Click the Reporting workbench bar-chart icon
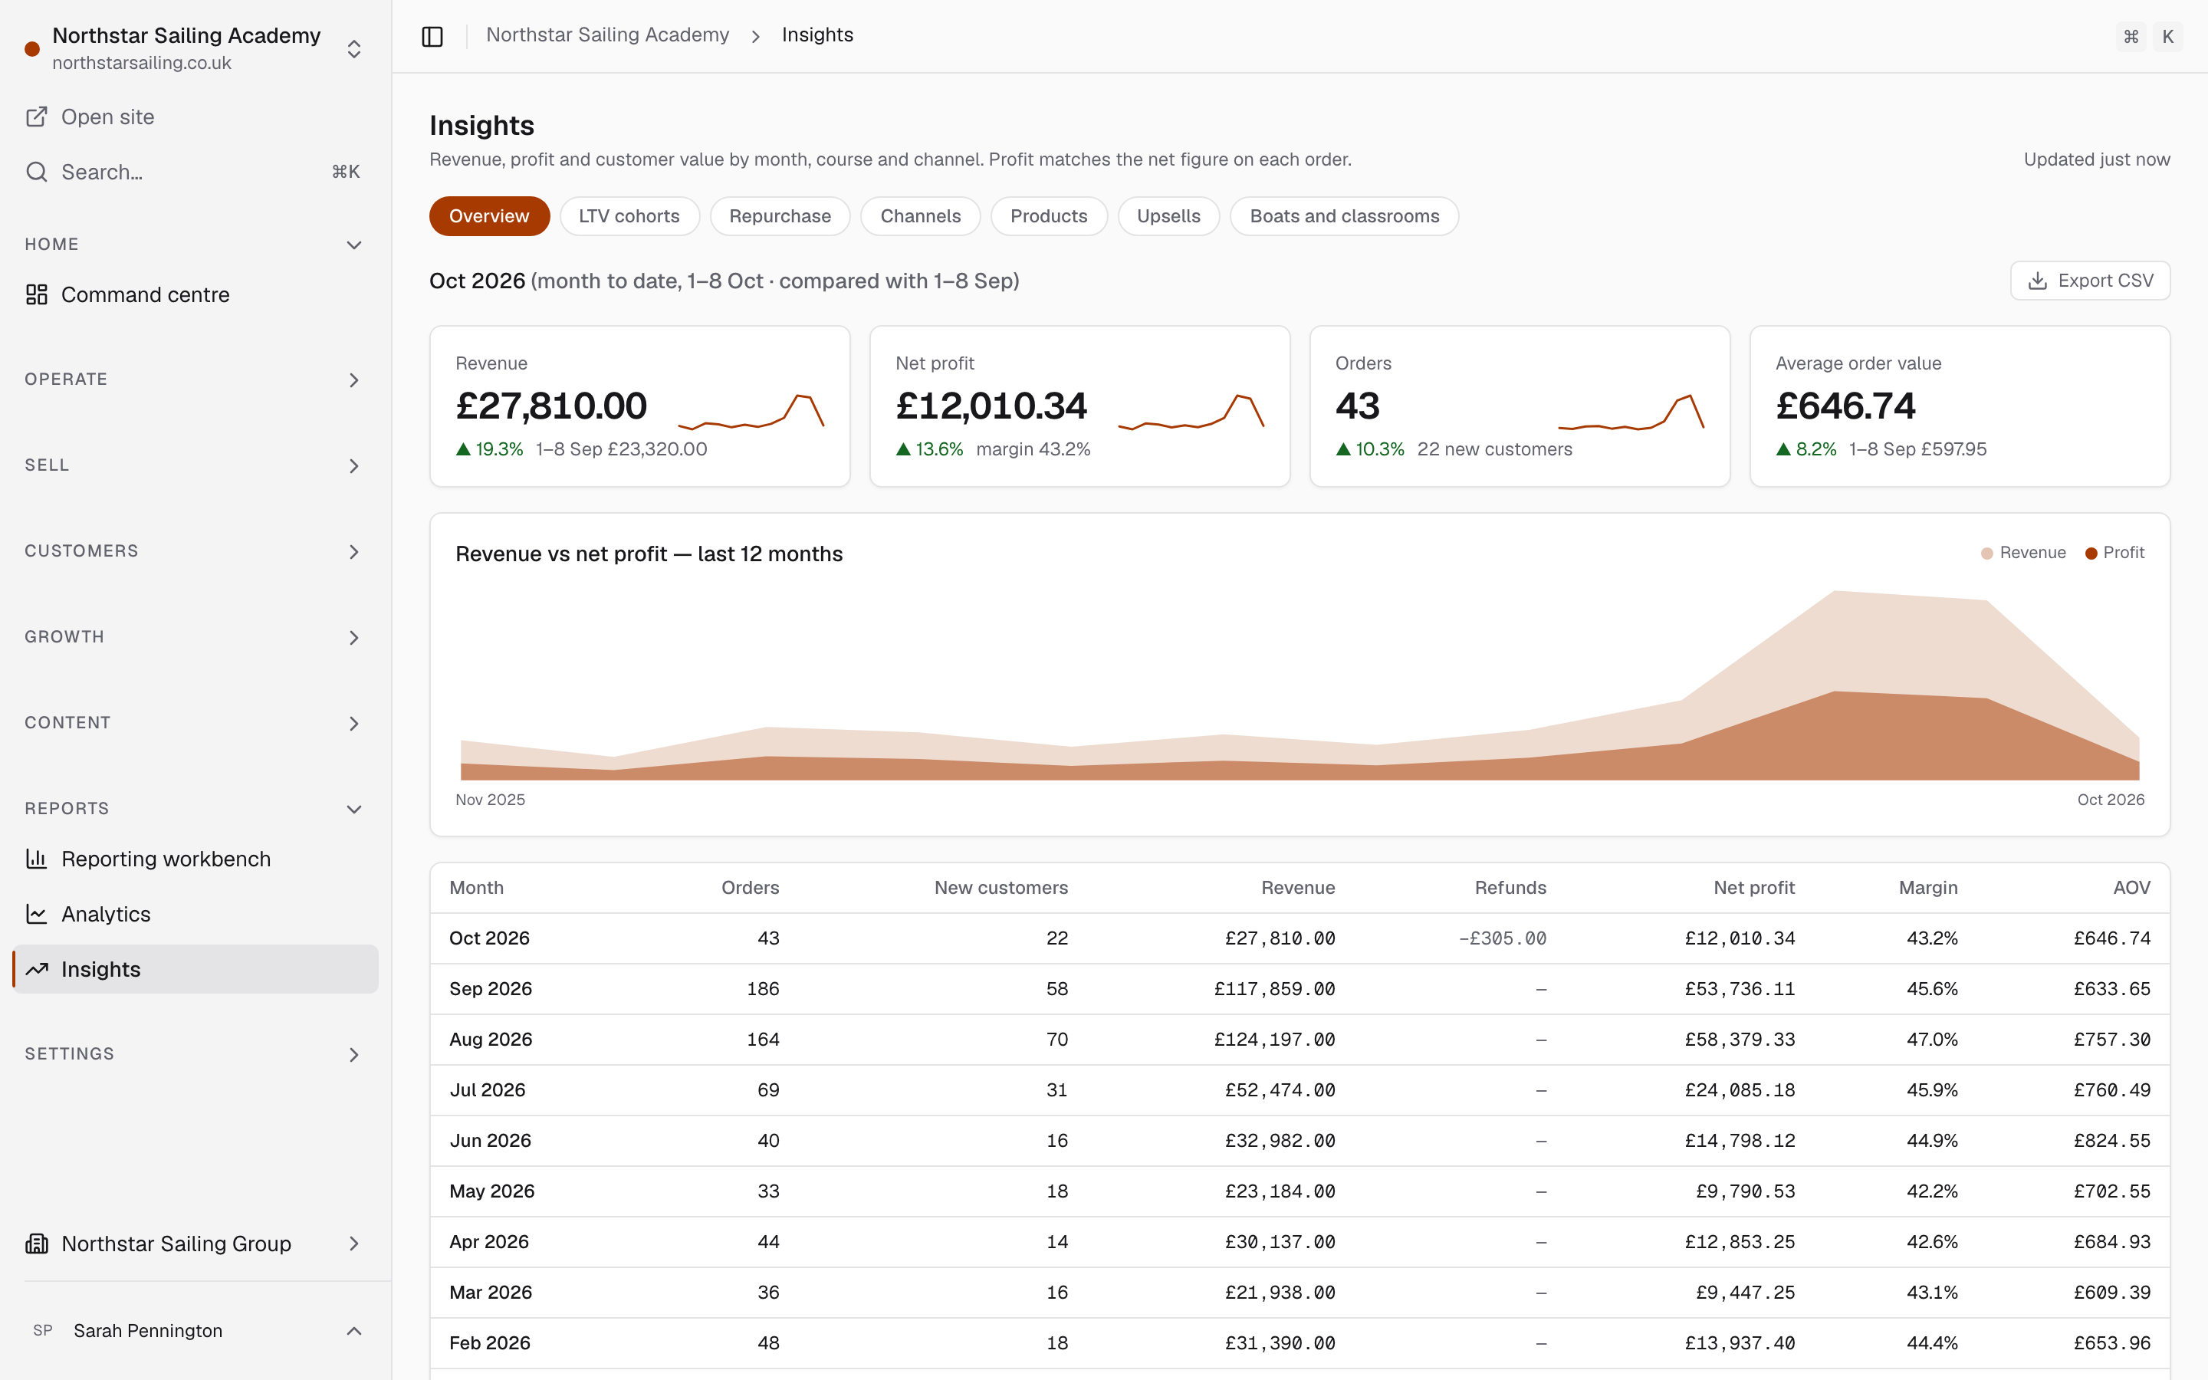The width and height of the screenshot is (2208, 1380). (x=37, y=859)
